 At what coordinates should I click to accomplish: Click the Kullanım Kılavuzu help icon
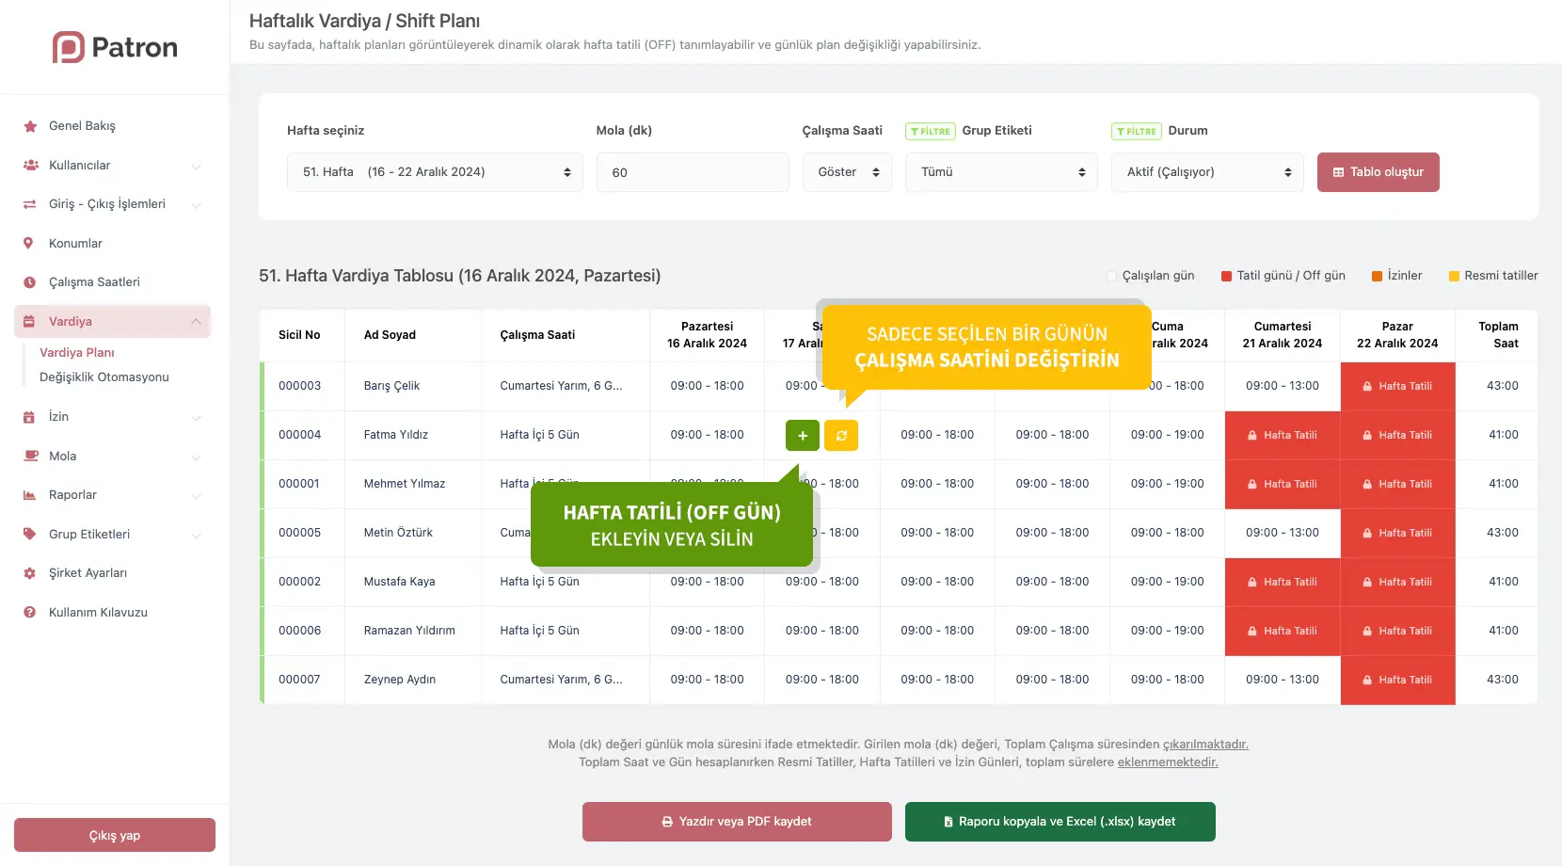click(x=30, y=613)
